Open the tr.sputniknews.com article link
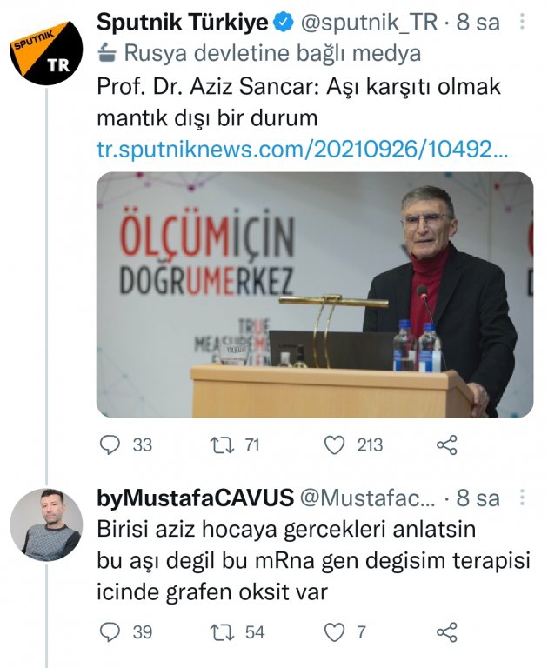 pos(303,150)
